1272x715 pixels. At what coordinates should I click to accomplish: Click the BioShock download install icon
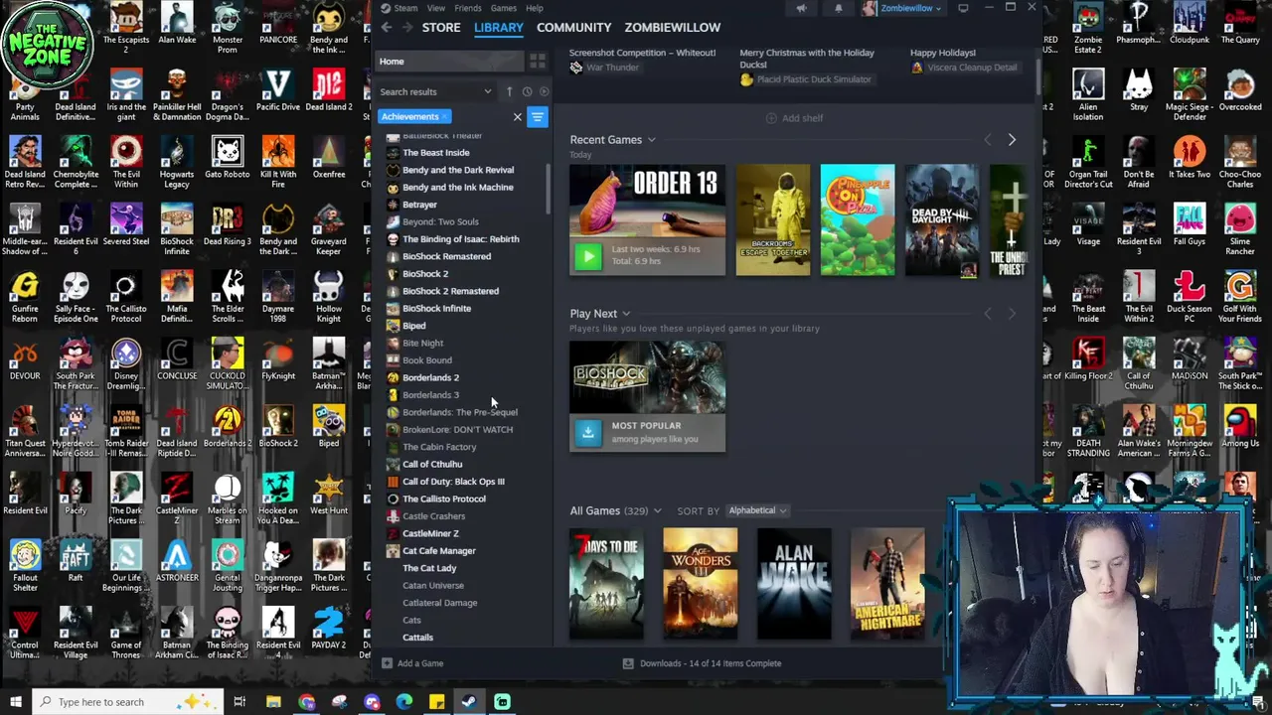[x=588, y=432]
